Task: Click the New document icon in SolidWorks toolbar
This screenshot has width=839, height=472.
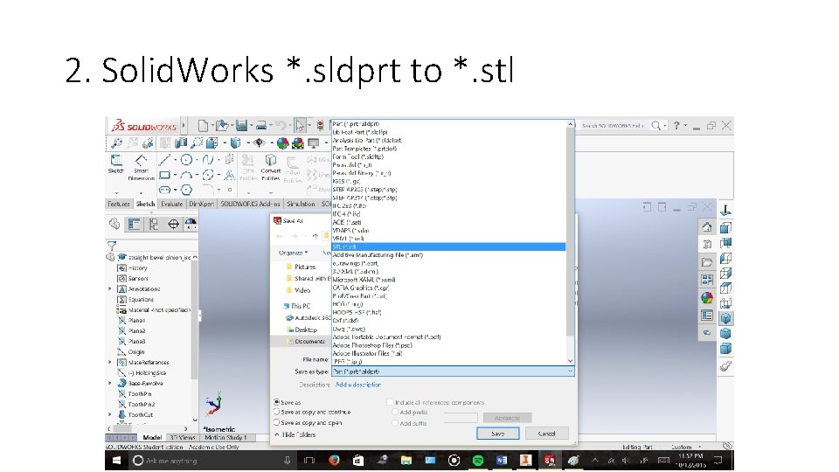Action: pyautogui.click(x=203, y=126)
